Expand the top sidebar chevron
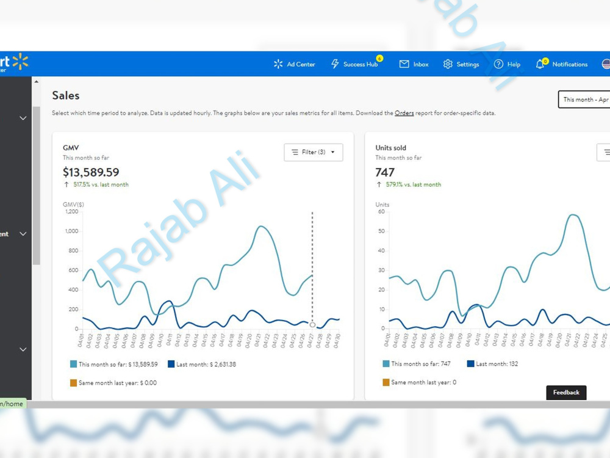 click(23, 118)
